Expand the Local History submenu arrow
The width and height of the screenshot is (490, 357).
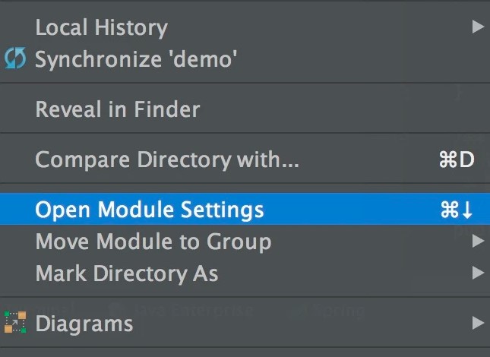point(478,27)
